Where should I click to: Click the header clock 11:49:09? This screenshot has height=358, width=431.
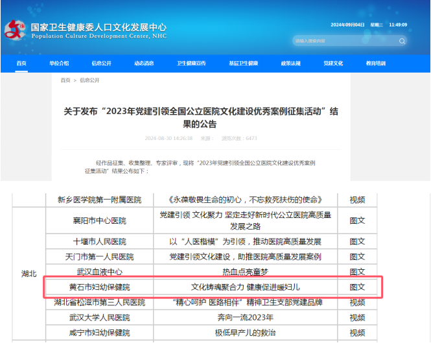(398, 25)
